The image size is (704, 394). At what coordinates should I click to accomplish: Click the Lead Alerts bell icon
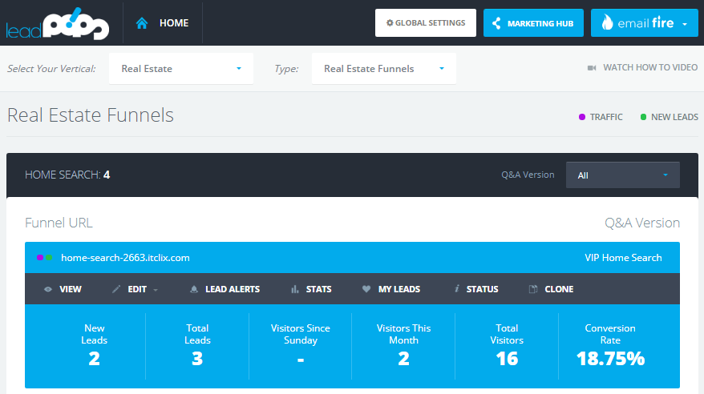pyautogui.click(x=194, y=289)
